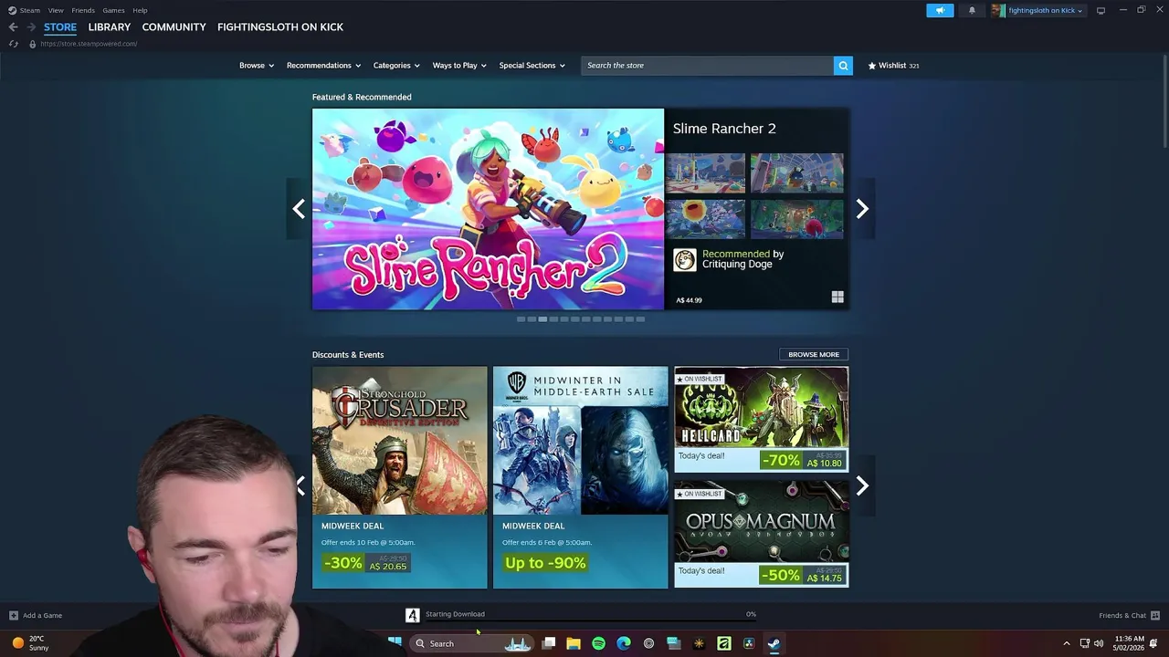Open the Friends menu
Image resolution: width=1169 pixels, height=657 pixels.
[x=83, y=10]
